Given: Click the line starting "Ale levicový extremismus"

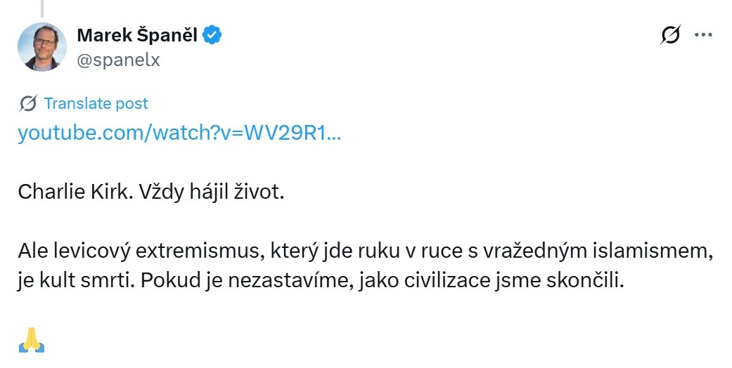Looking at the screenshot, I should click(365, 252).
